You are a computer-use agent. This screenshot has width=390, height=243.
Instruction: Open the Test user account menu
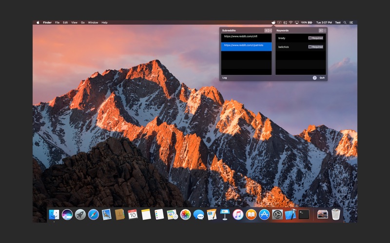338,22
